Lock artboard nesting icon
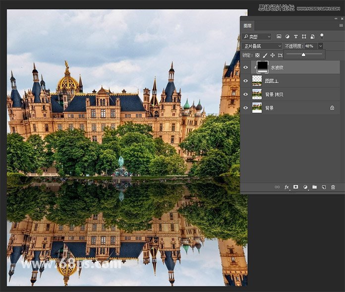 pyautogui.click(x=280, y=55)
